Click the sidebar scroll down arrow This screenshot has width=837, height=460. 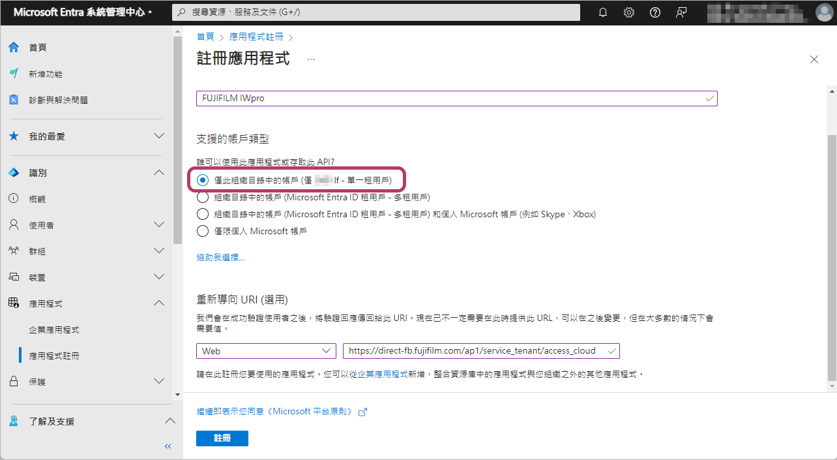177,395
